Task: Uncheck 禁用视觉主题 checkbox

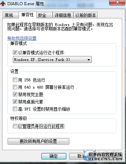Action: coord(15,94)
